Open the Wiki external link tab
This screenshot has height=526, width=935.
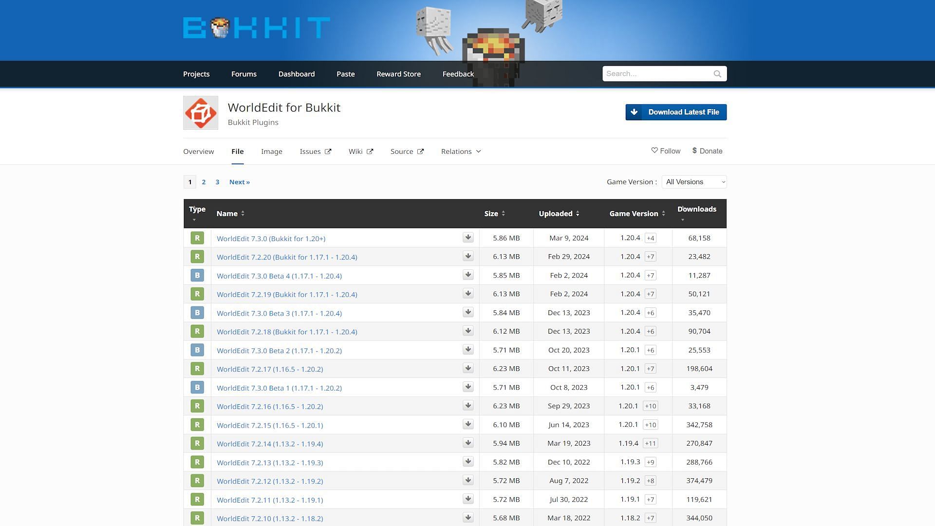pyautogui.click(x=361, y=151)
